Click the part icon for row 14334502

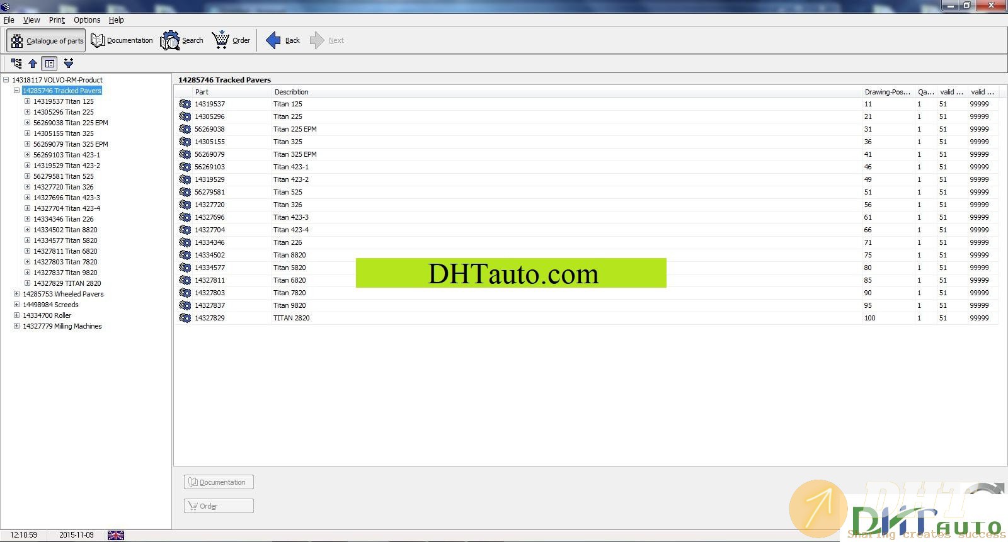[185, 255]
